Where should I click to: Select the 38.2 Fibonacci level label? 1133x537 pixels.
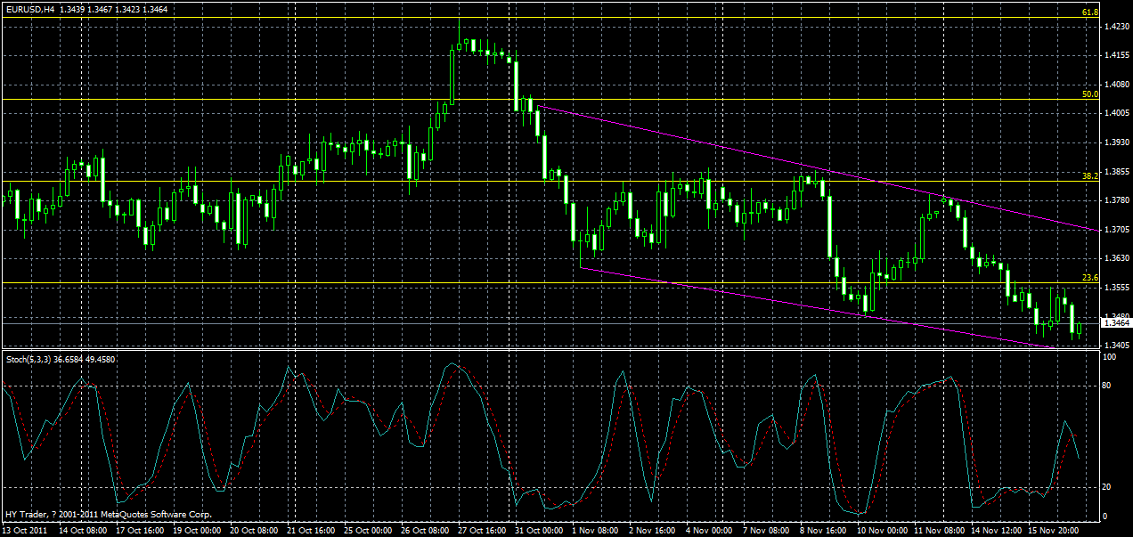pyautogui.click(x=1088, y=177)
